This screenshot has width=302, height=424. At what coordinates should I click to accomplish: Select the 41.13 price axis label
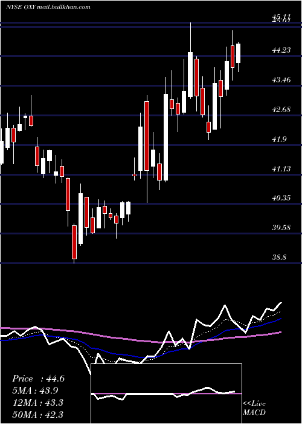pos(281,169)
